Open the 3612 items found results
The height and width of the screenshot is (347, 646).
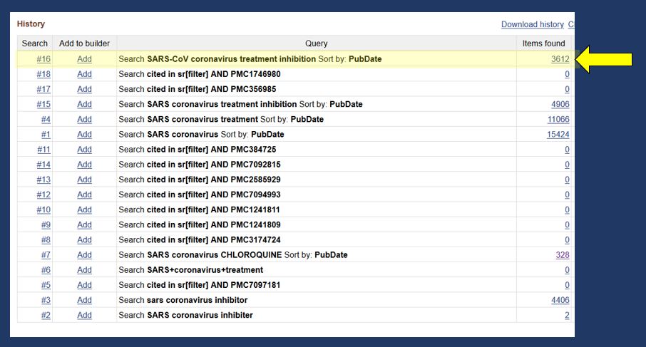click(560, 59)
